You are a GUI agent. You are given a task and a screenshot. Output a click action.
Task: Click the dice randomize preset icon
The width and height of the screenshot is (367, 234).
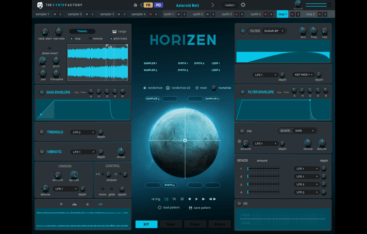point(136,5)
